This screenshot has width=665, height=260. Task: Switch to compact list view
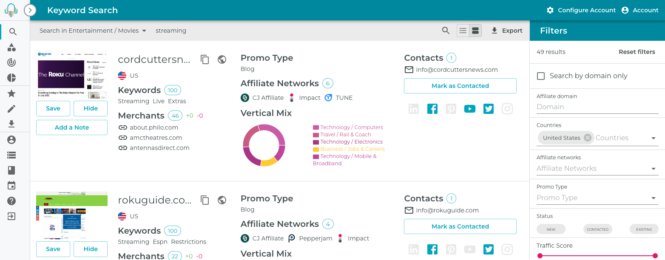tap(463, 31)
